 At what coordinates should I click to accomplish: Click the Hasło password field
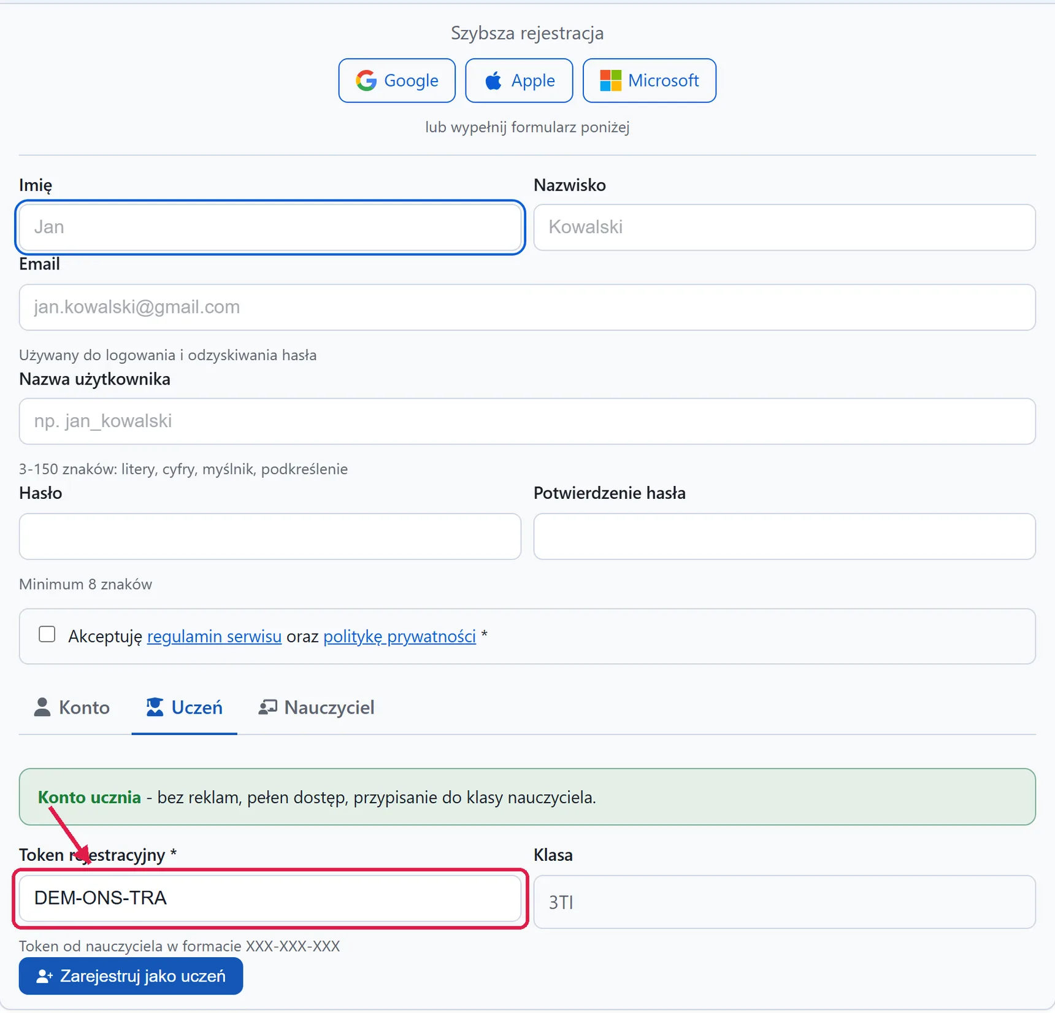270,536
